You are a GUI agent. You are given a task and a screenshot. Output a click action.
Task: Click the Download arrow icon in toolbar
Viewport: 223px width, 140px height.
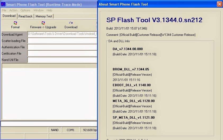pos(71,23)
